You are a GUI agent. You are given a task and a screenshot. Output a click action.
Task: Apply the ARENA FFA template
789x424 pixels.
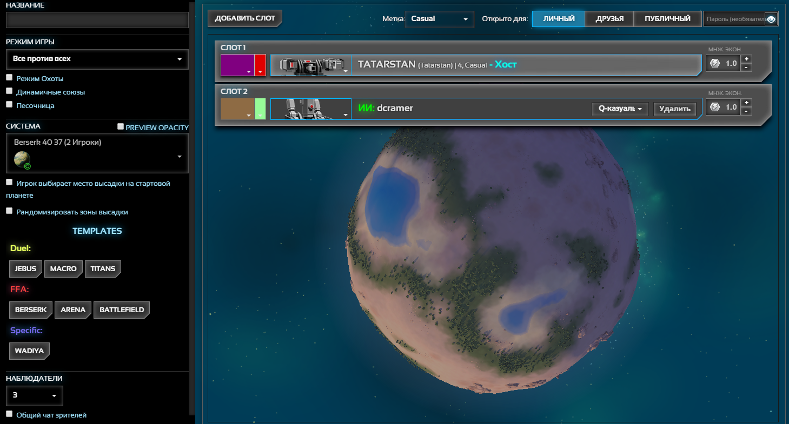(x=73, y=309)
